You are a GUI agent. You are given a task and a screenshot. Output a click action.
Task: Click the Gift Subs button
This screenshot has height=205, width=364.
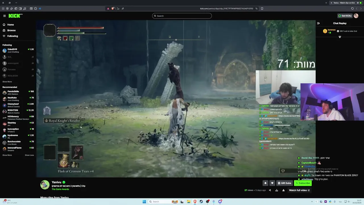pos(284,183)
